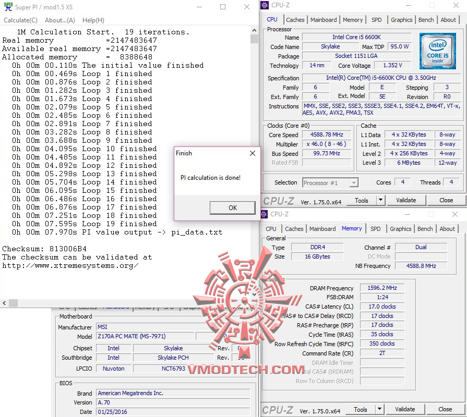Screen dimensions: 467x417
Task: Expand Tools dropdown arrow in lower CPU-Z window
Action: coord(380,410)
